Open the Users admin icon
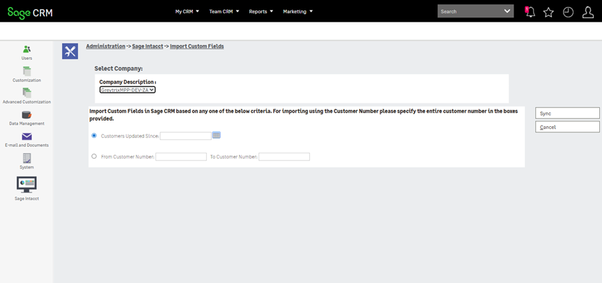The image size is (602, 283). (26, 49)
